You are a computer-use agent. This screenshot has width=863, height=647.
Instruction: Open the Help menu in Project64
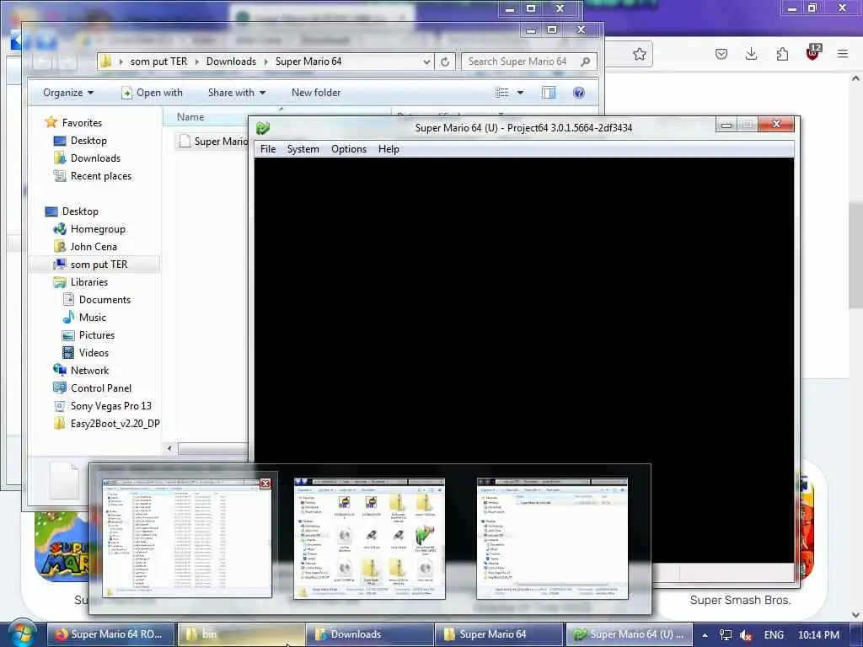tap(389, 149)
